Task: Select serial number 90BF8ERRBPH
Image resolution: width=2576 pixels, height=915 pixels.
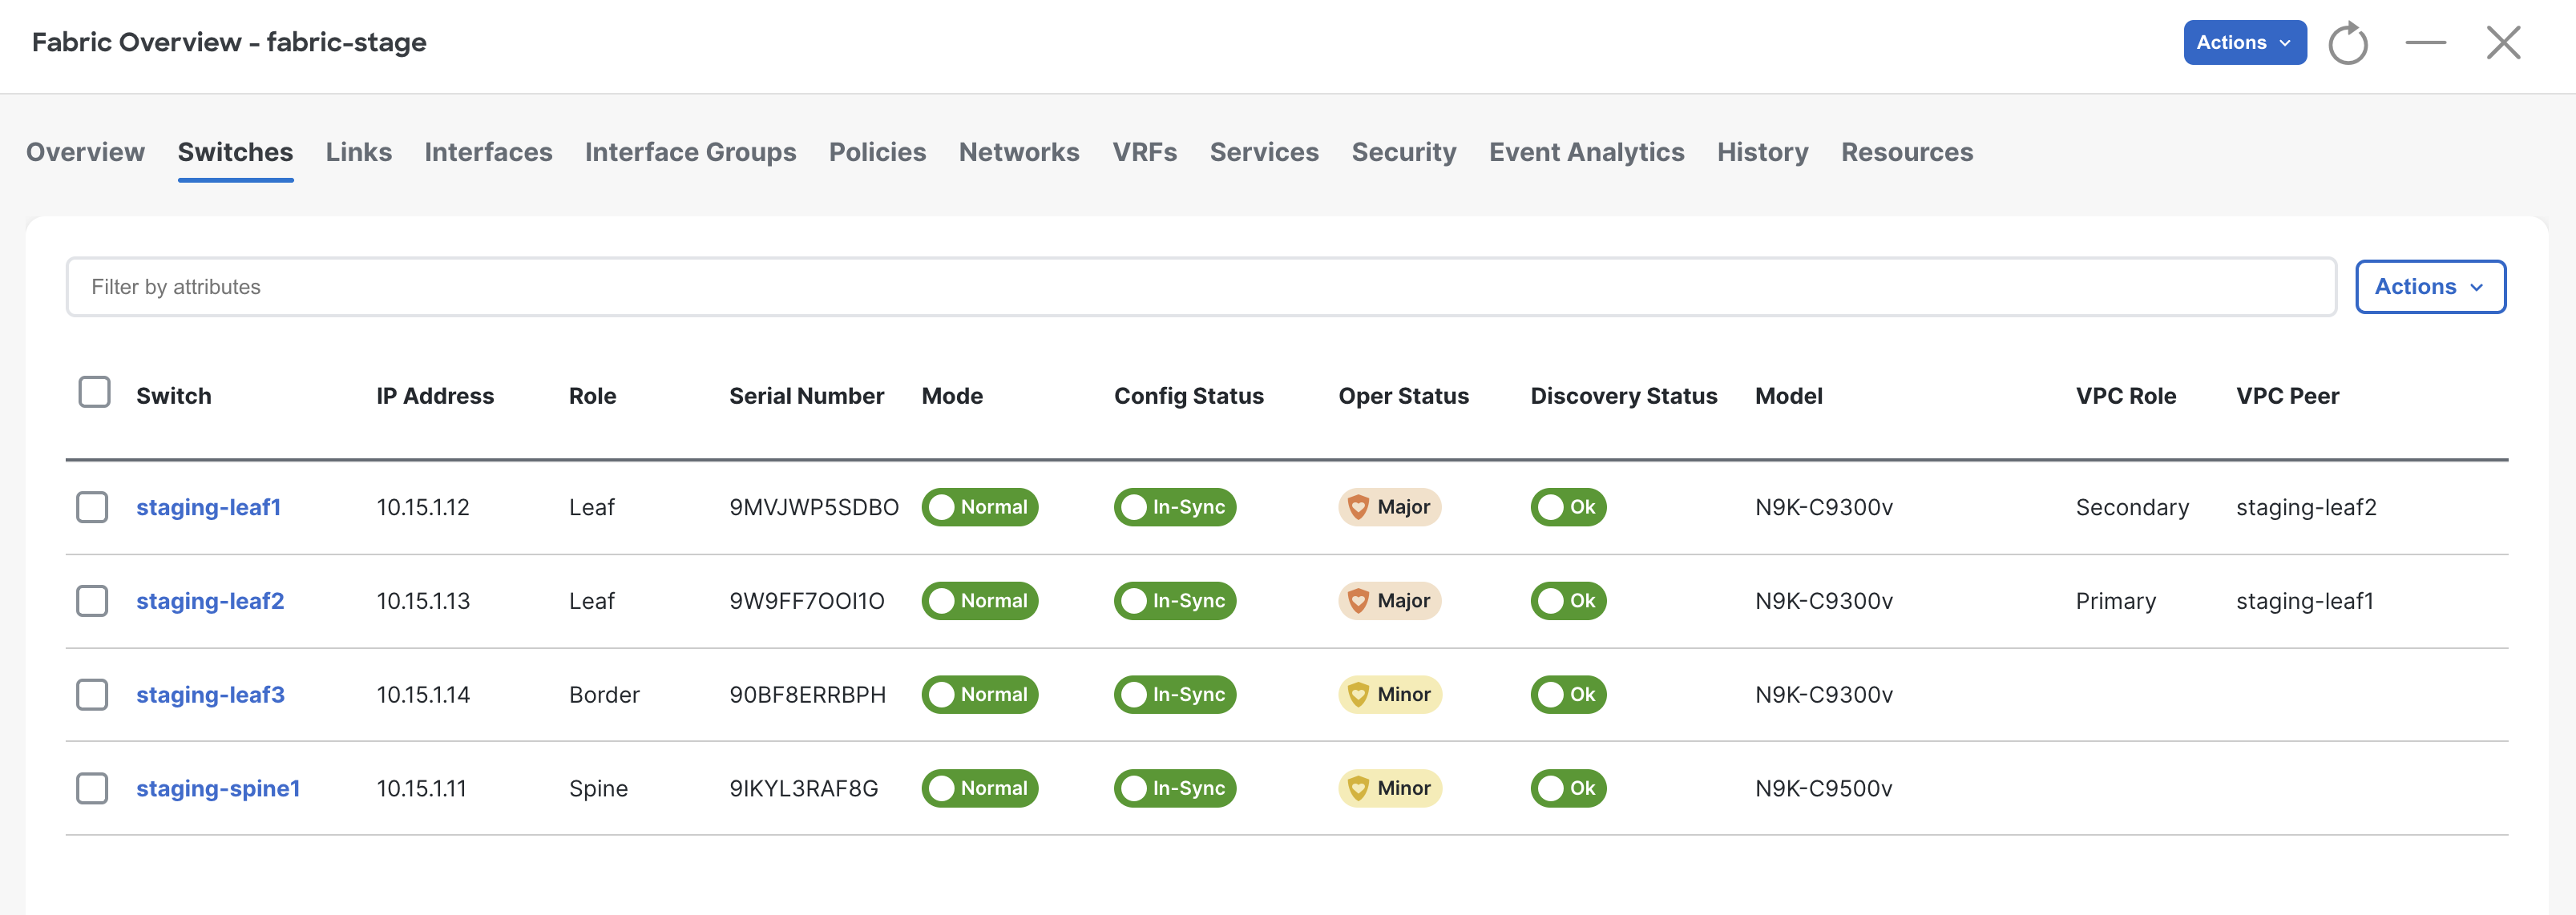Action: pyautogui.click(x=807, y=695)
